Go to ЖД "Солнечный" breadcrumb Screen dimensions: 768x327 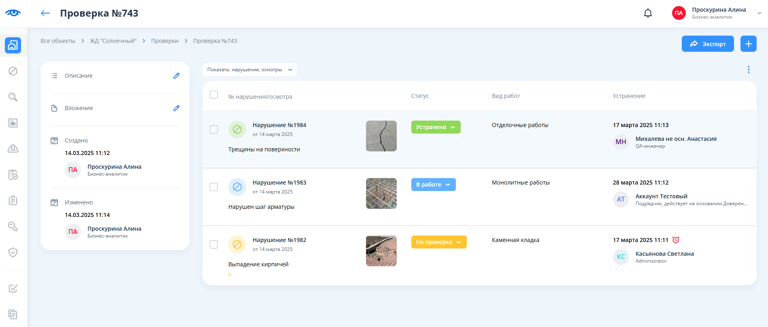click(113, 41)
